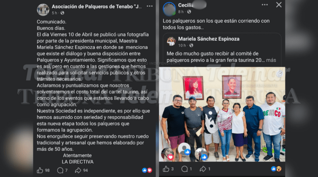View reactions on the Palqueros post
Viewport: 318px width, 177px height.
click(x=147, y=170)
